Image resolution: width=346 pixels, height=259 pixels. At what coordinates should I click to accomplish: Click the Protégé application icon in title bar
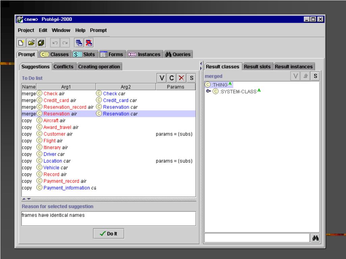pyautogui.click(x=19, y=19)
